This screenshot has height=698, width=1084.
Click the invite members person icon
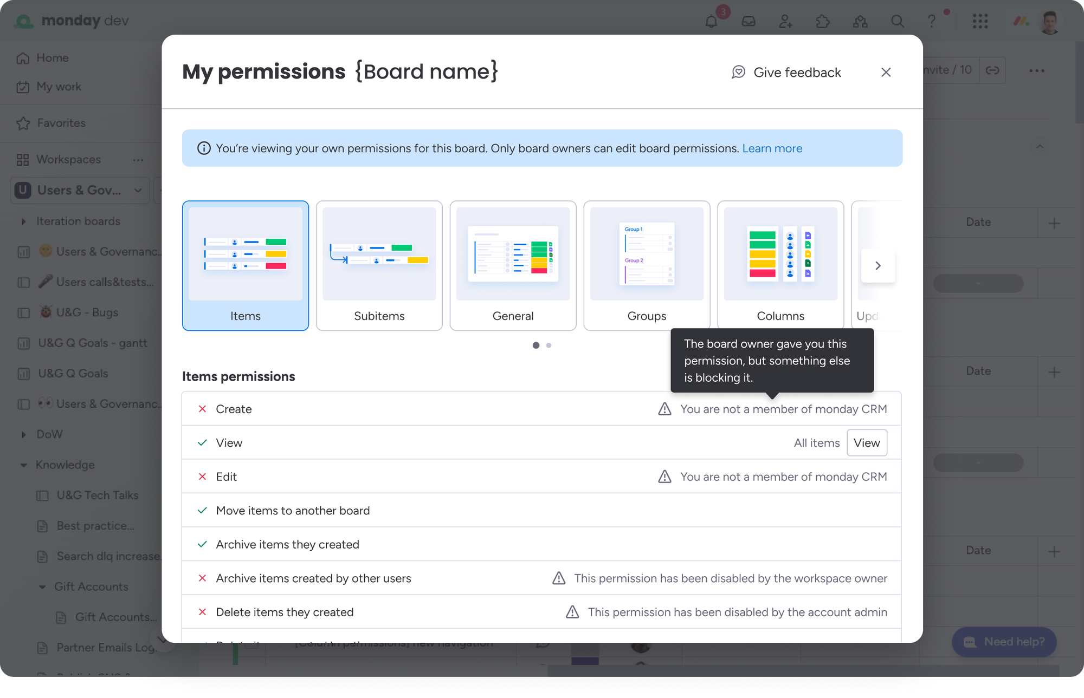click(785, 22)
